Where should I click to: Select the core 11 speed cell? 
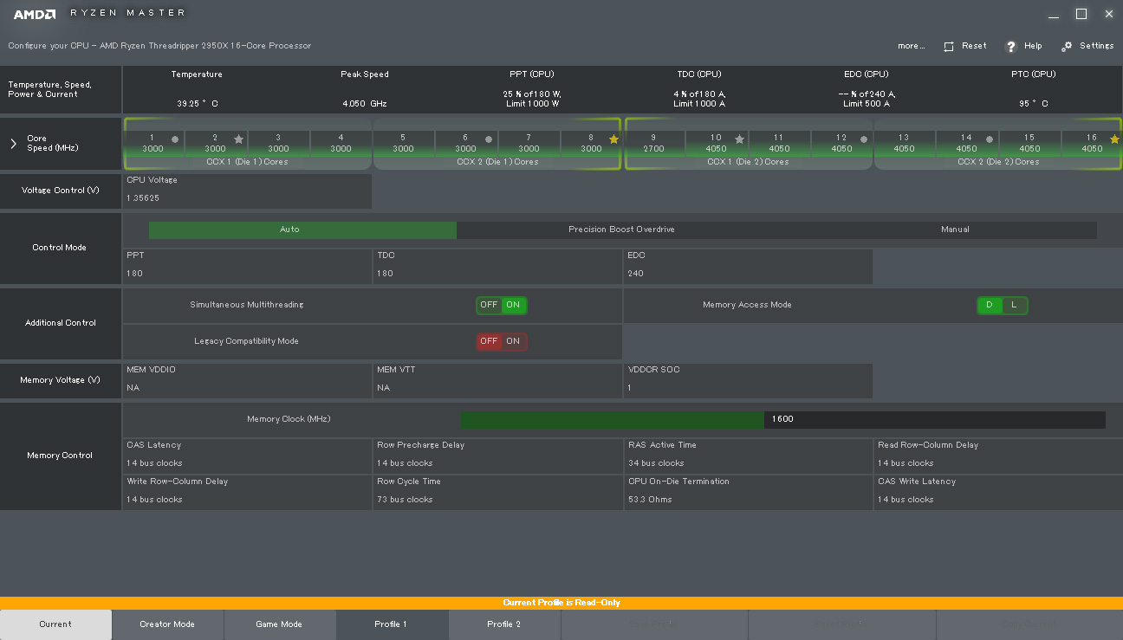click(x=779, y=143)
